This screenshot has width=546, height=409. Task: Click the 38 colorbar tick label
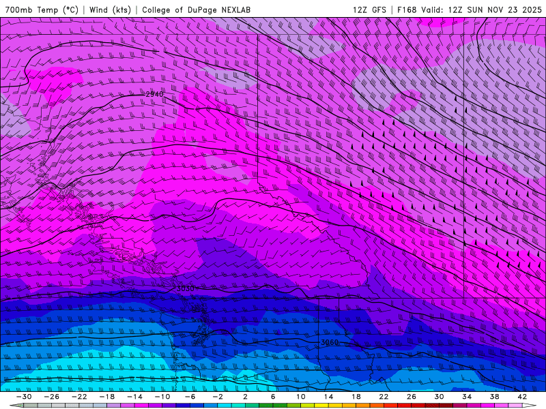[494, 397]
